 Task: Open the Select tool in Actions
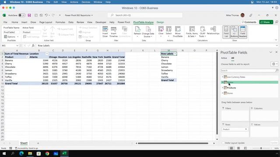(168, 32)
